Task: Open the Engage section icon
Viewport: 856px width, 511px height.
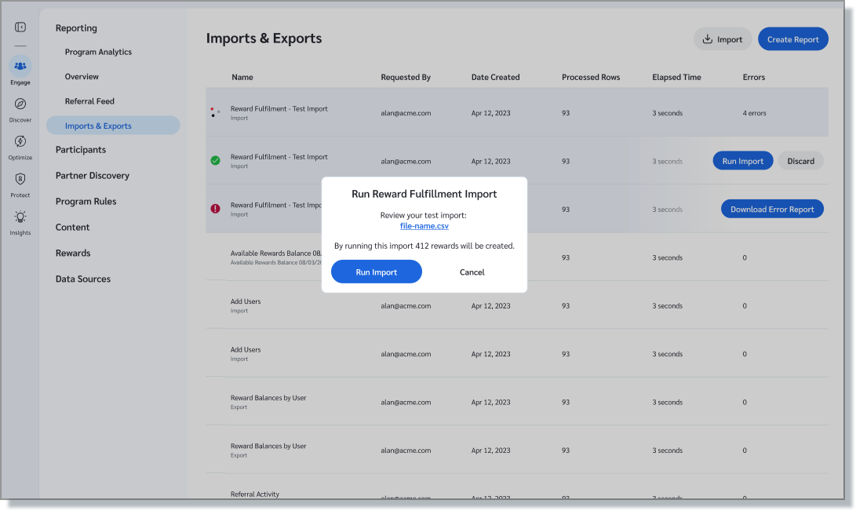Action: point(20,67)
